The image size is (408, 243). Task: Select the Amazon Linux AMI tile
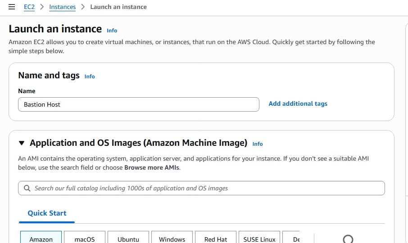(41, 238)
